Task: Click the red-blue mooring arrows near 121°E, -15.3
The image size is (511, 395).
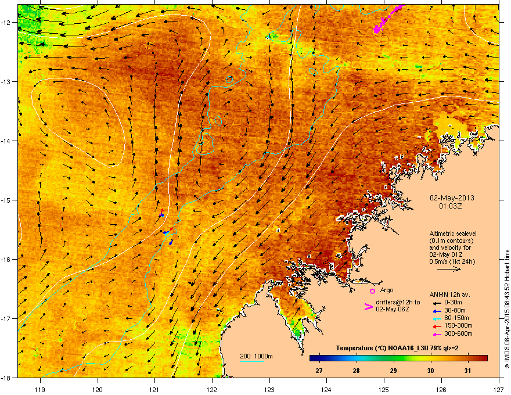Action: coord(161,213)
